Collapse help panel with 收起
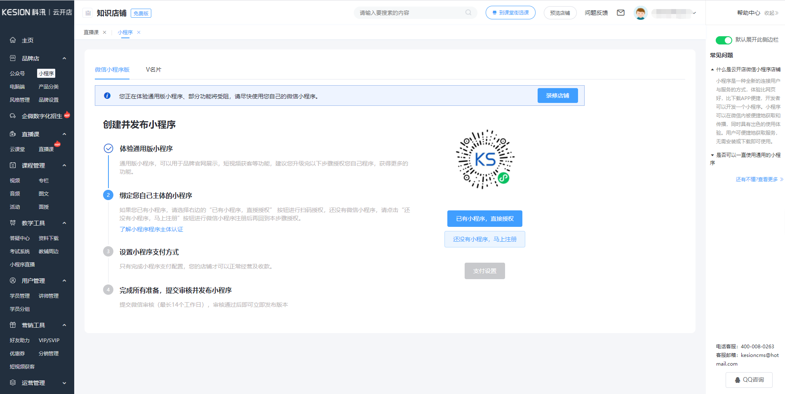The image size is (785, 394). tap(771, 13)
